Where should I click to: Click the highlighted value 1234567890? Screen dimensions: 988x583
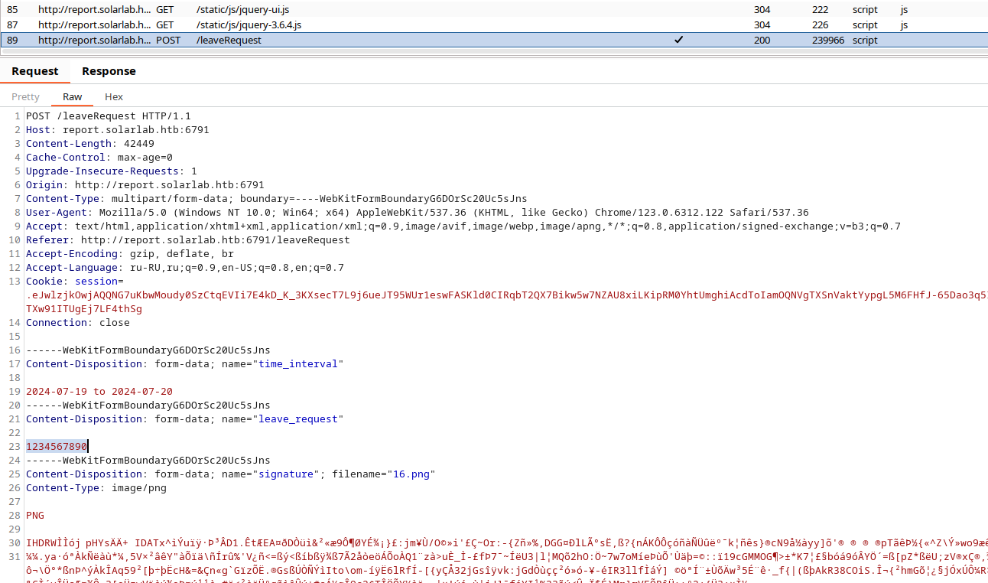tap(57, 447)
